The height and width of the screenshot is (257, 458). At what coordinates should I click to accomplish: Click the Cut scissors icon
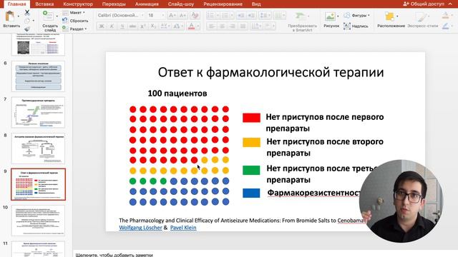point(27,13)
